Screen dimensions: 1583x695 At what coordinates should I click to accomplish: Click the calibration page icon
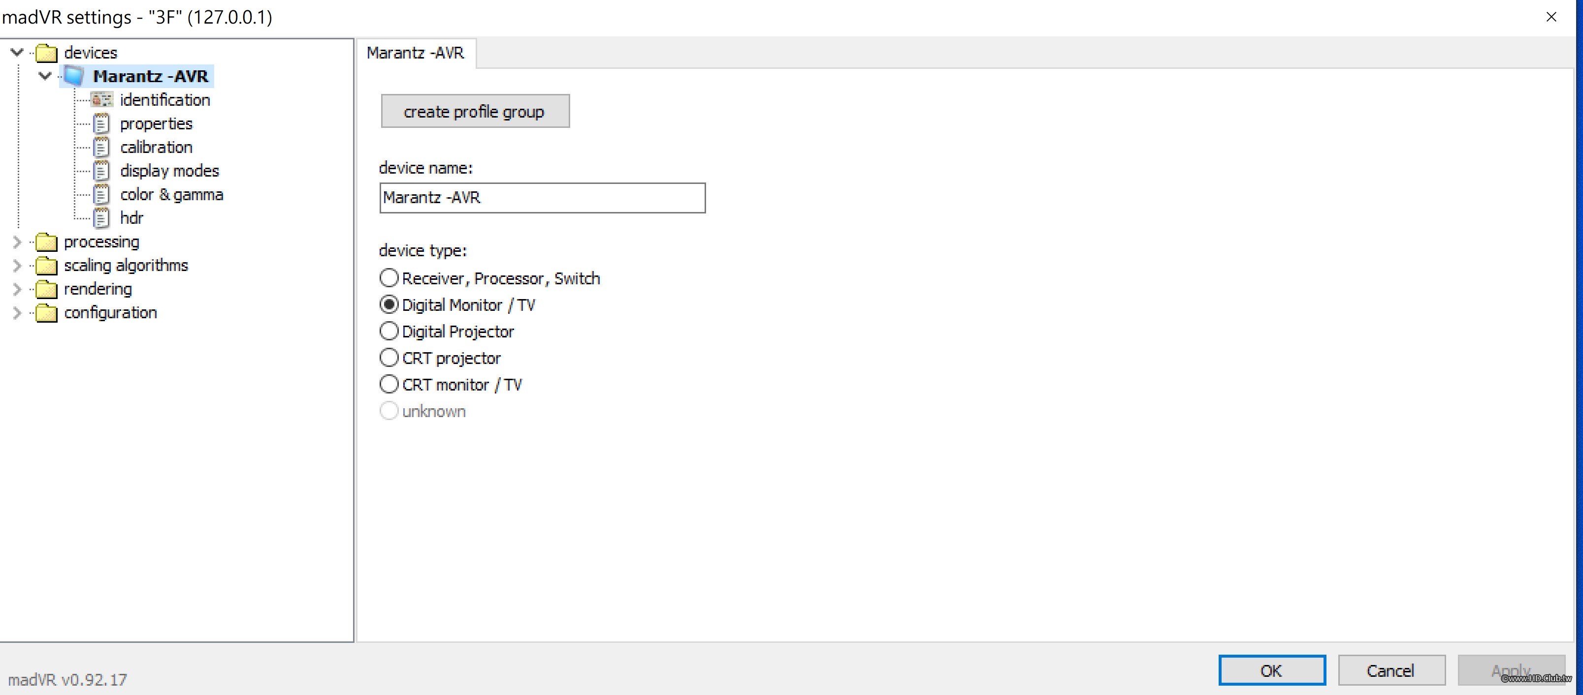pyautogui.click(x=101, y=148)
